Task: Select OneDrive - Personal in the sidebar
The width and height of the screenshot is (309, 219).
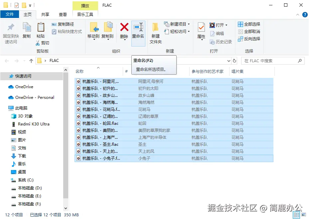Action: (x=32, y=98)
